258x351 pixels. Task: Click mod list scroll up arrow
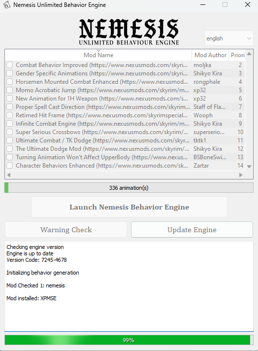(x=249, y=54)
